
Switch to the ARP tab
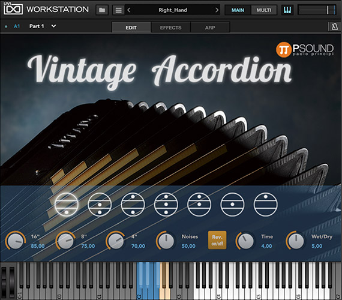click(210, 27)
